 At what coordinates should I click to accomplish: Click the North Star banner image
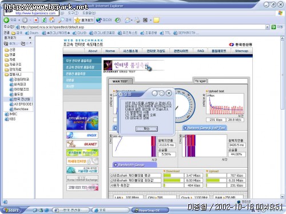[x=82, y=121]
